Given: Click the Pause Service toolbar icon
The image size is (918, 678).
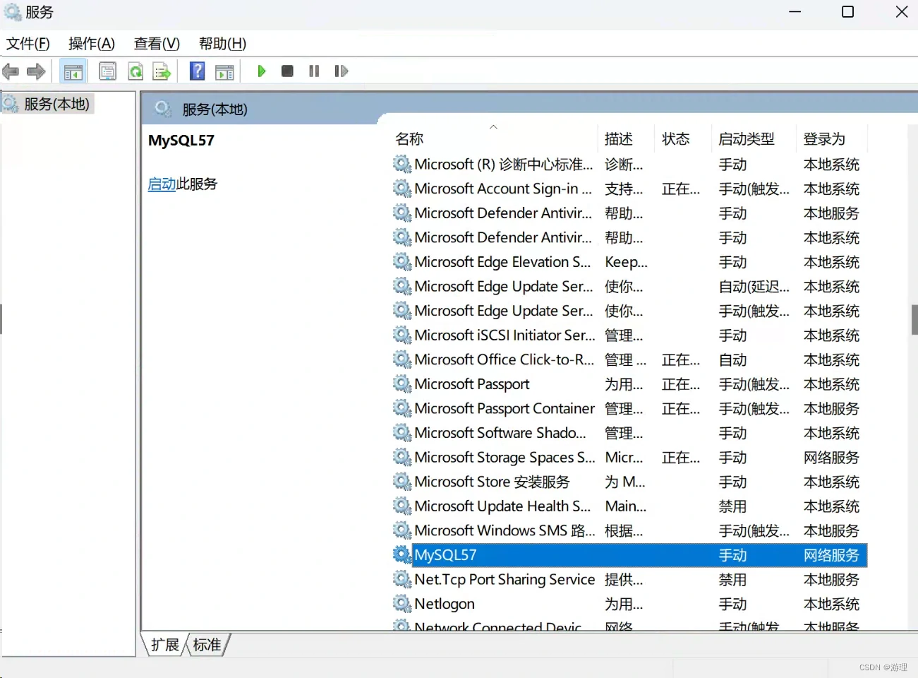Looking at the screenshot, I should click(x=314, y=71).
